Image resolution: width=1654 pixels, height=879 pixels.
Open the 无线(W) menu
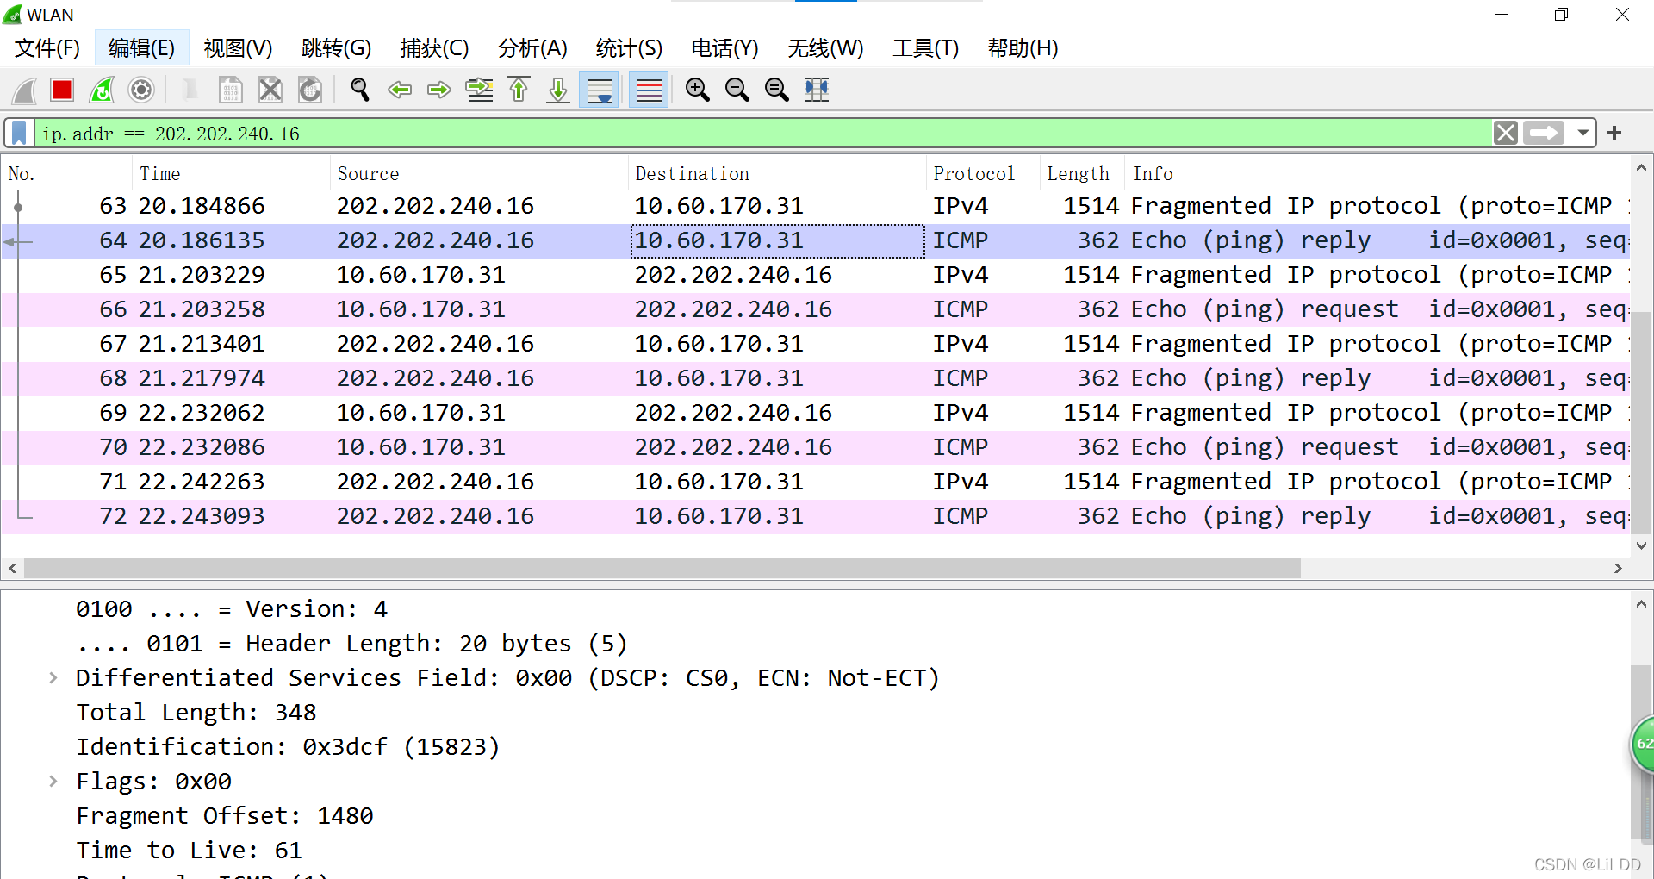click(825, 48)
